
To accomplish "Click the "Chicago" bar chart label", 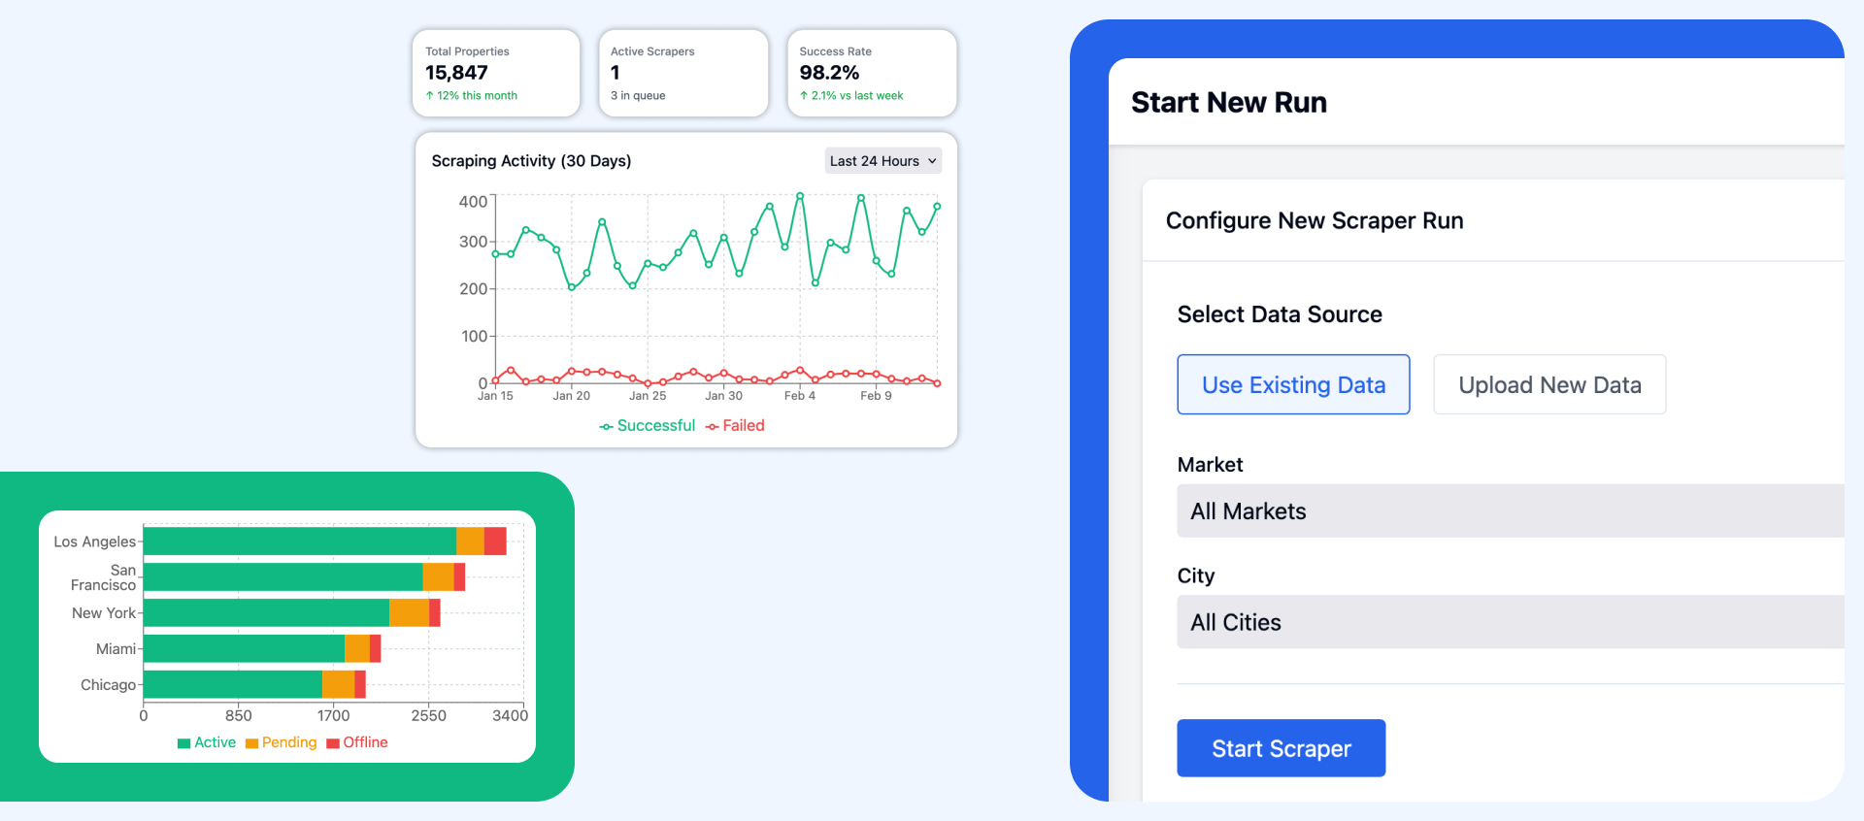I will (x=108, y=685).
